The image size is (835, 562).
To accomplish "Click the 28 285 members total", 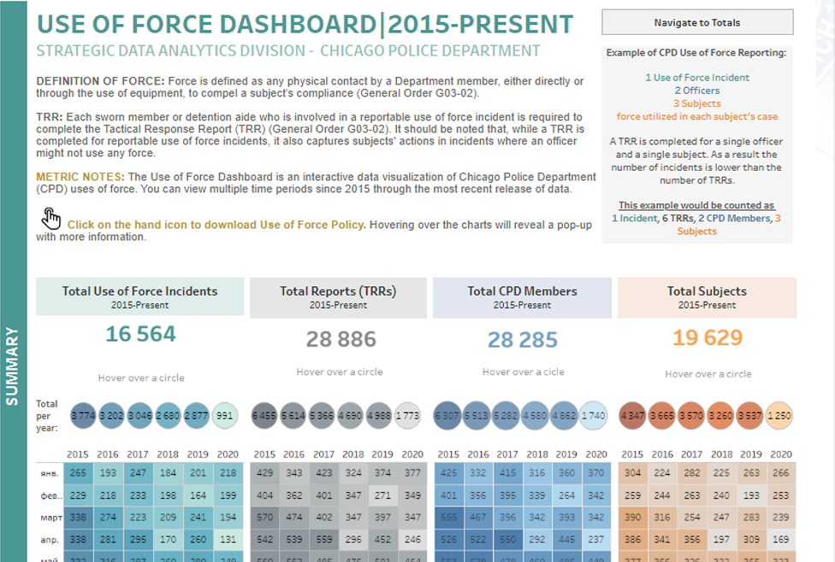I will (x=523, y=340).
